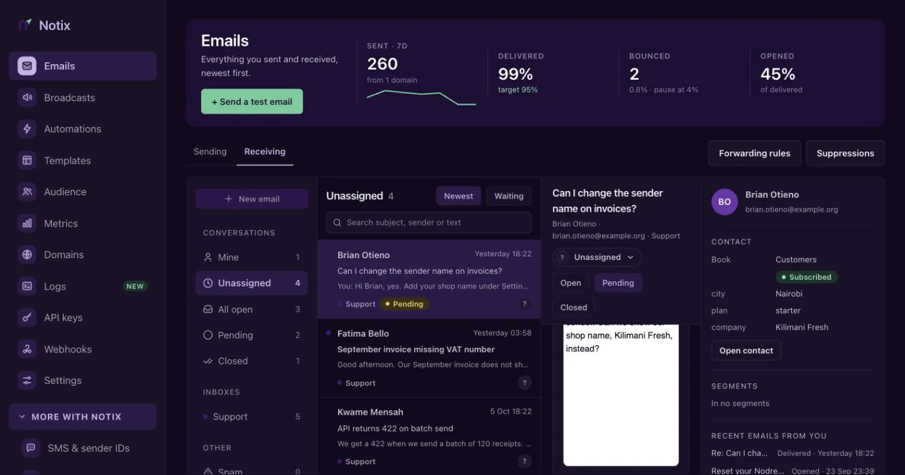Open Audience via its people icon
Image resolution: width=905 pixels, height=475 pixels.
pyautogui.click(x=27, y=192)
